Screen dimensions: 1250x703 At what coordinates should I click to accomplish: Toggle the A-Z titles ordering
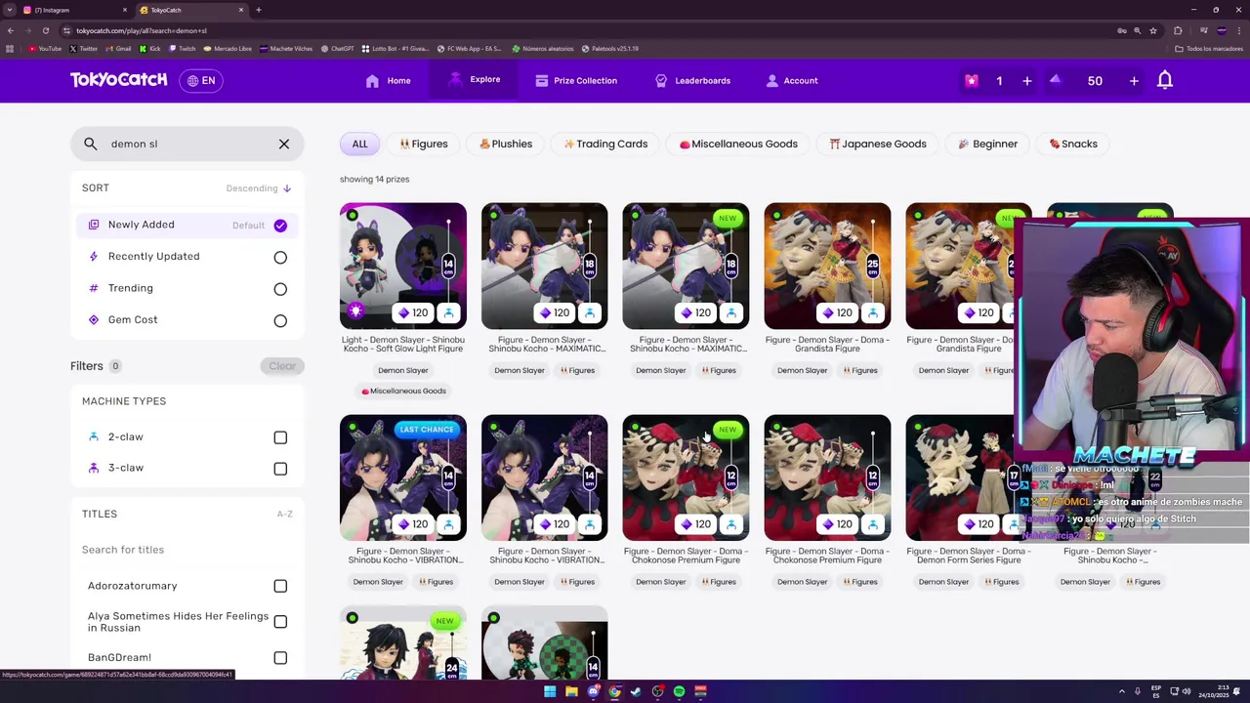tap(284, 514)
